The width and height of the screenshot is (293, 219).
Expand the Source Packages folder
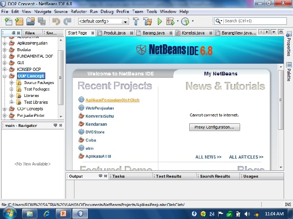(x=11, y=82)
